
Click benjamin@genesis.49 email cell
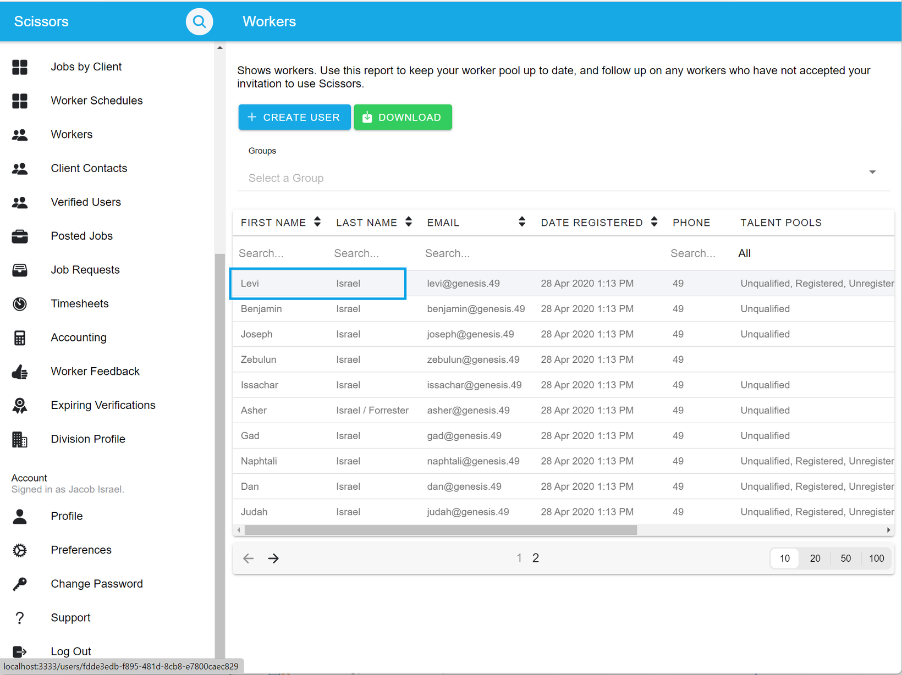tap(476, 309)
